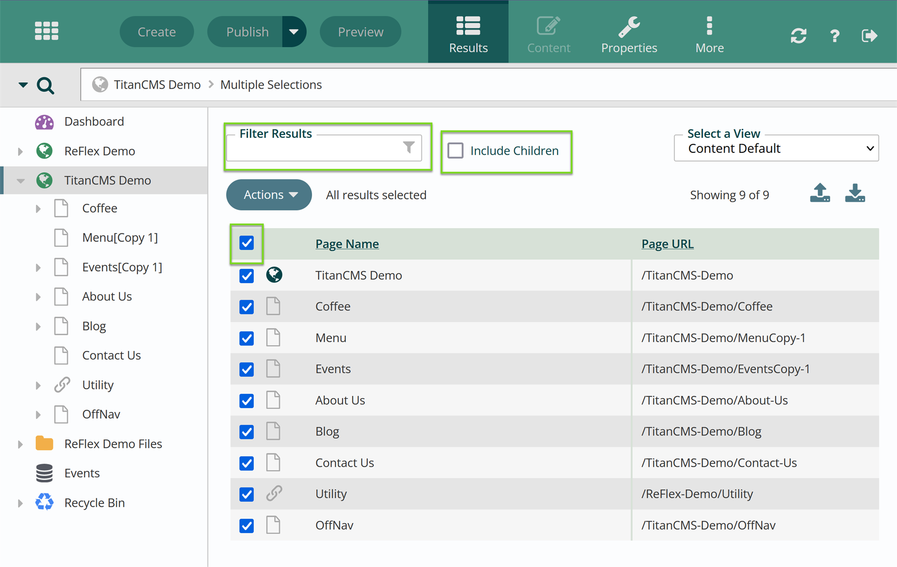Viewport: 897px width, 567px height.
Task: Uncheck the Utility row checkbox
Action: click(247, 494)
